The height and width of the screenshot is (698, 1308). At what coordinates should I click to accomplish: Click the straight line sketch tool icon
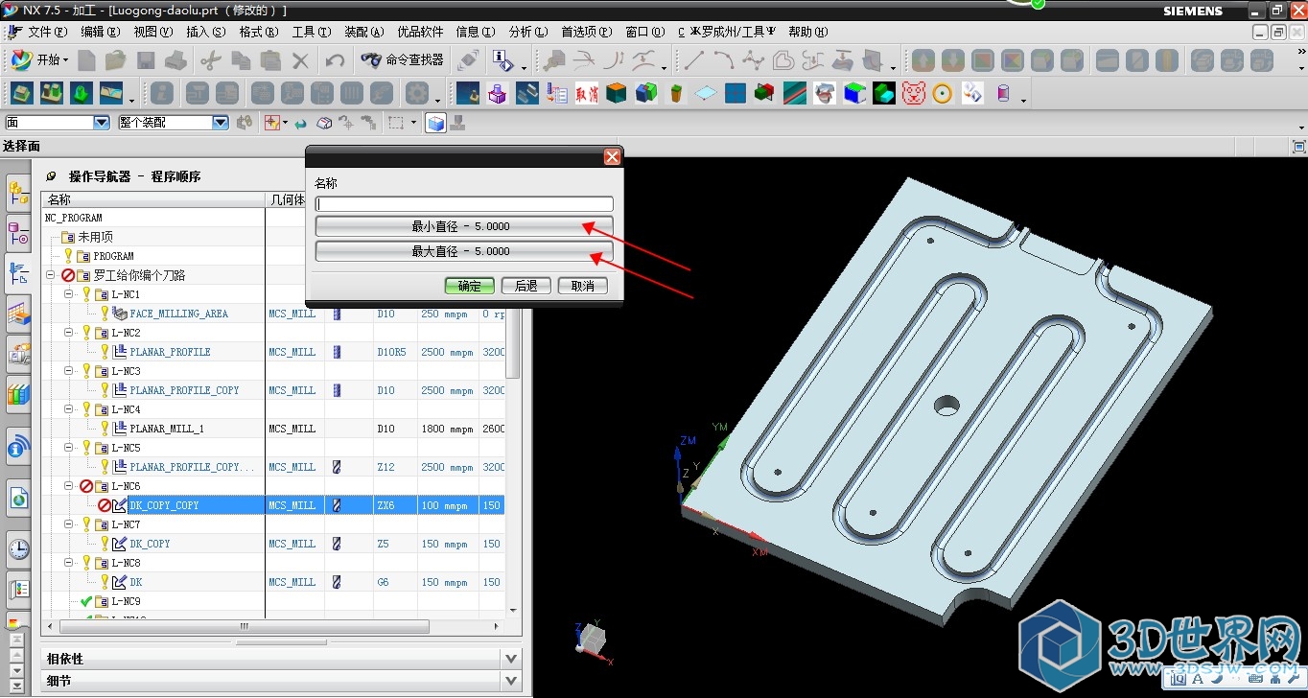point(693,60)
